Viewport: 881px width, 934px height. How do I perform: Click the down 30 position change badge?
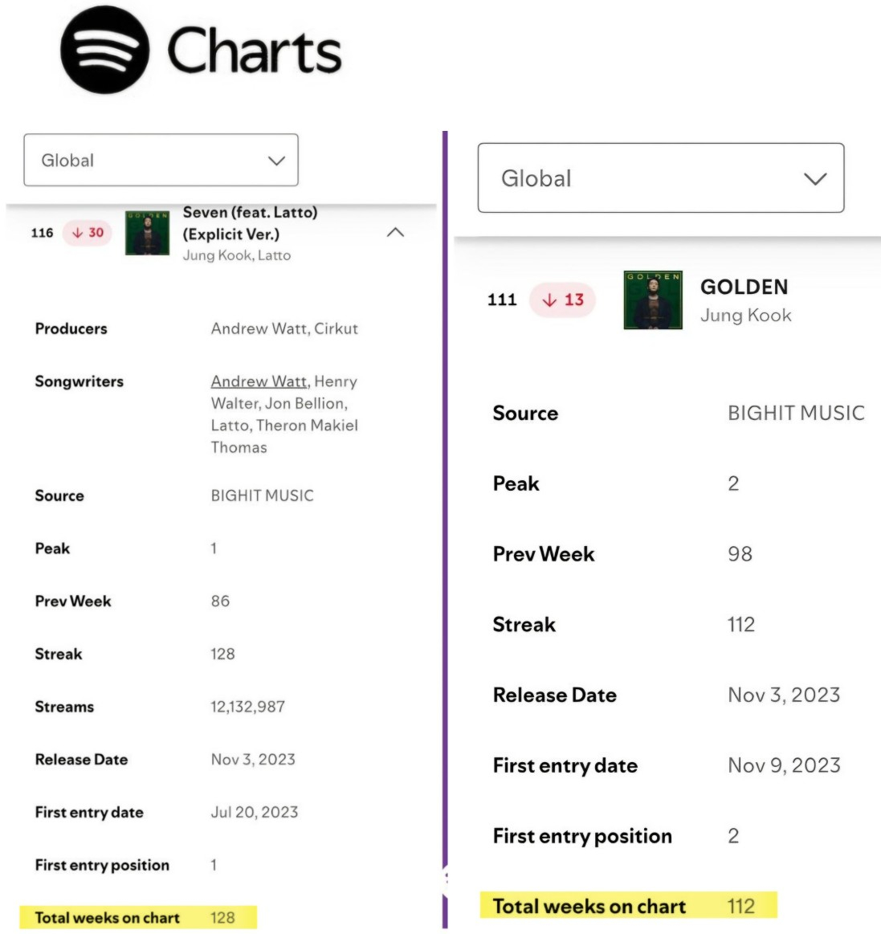point(87,233)
